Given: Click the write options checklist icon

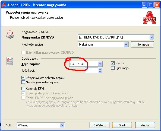Looking at the screenshot, I should [10, 61].
